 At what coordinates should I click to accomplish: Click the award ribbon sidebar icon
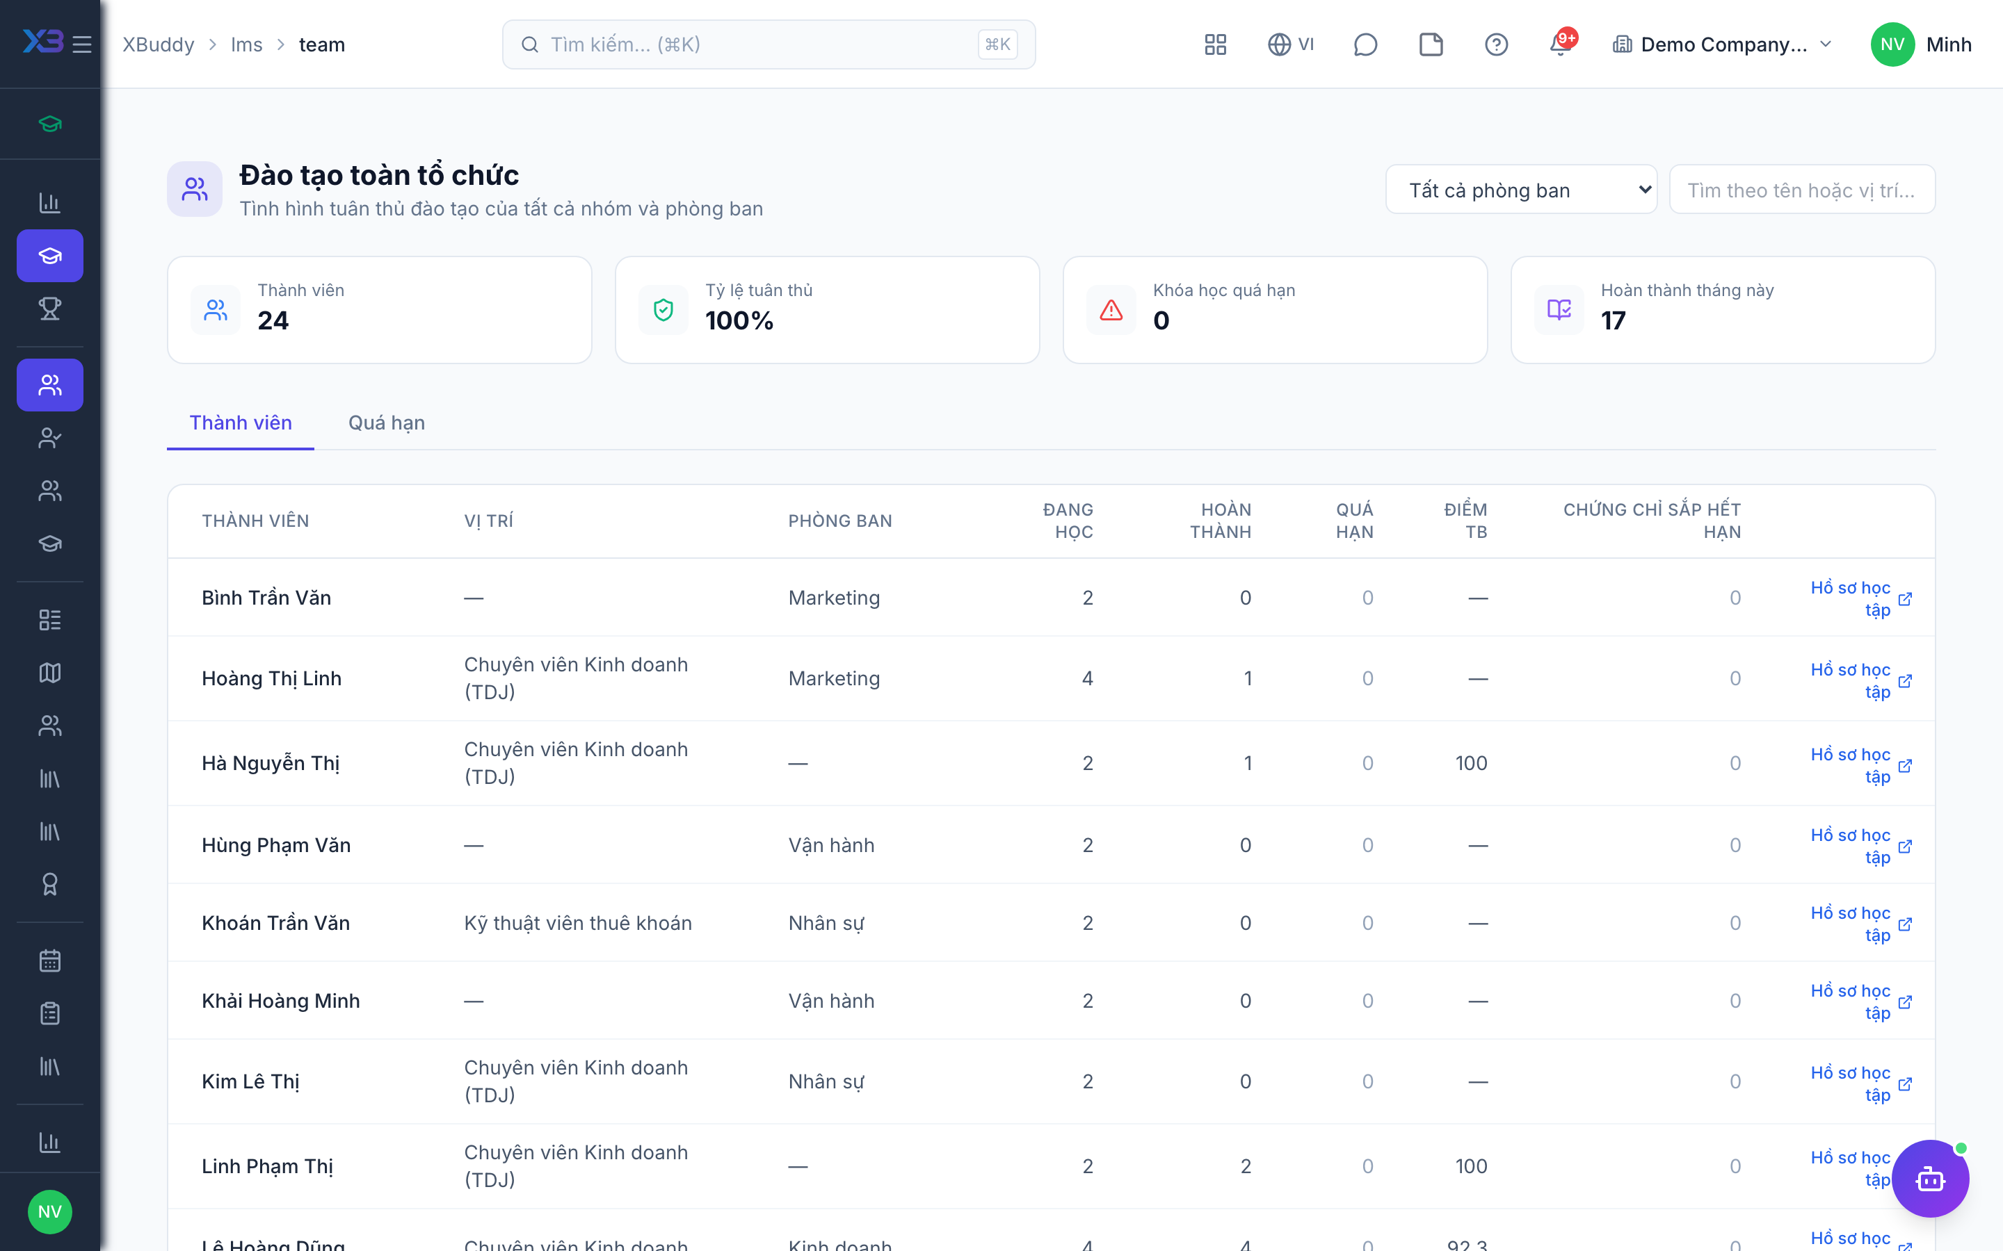[x=49, y=885]
